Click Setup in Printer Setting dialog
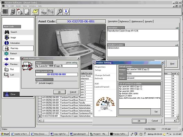The image size is (183, 137). (x=98, y=70)
